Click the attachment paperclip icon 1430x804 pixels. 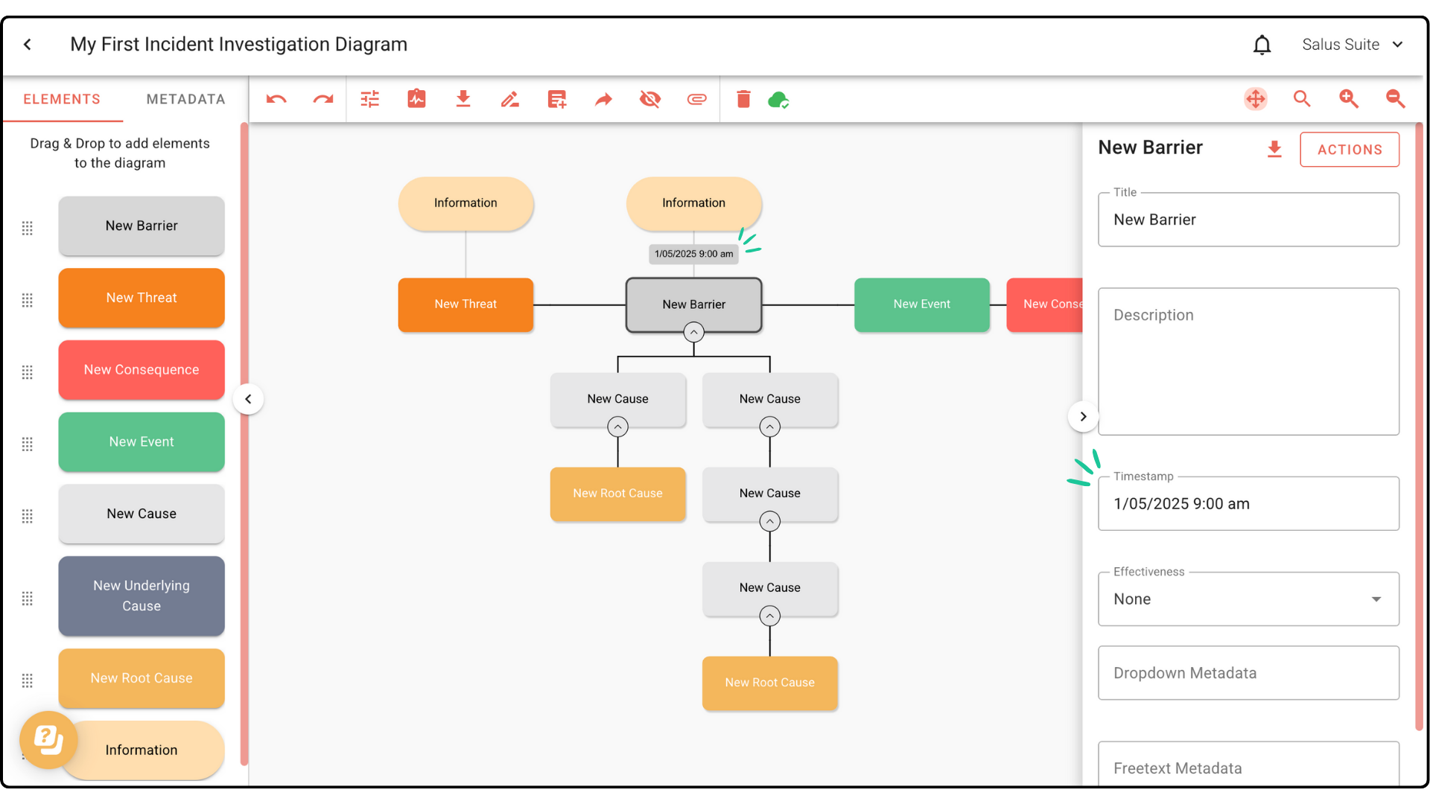(696, 99)
